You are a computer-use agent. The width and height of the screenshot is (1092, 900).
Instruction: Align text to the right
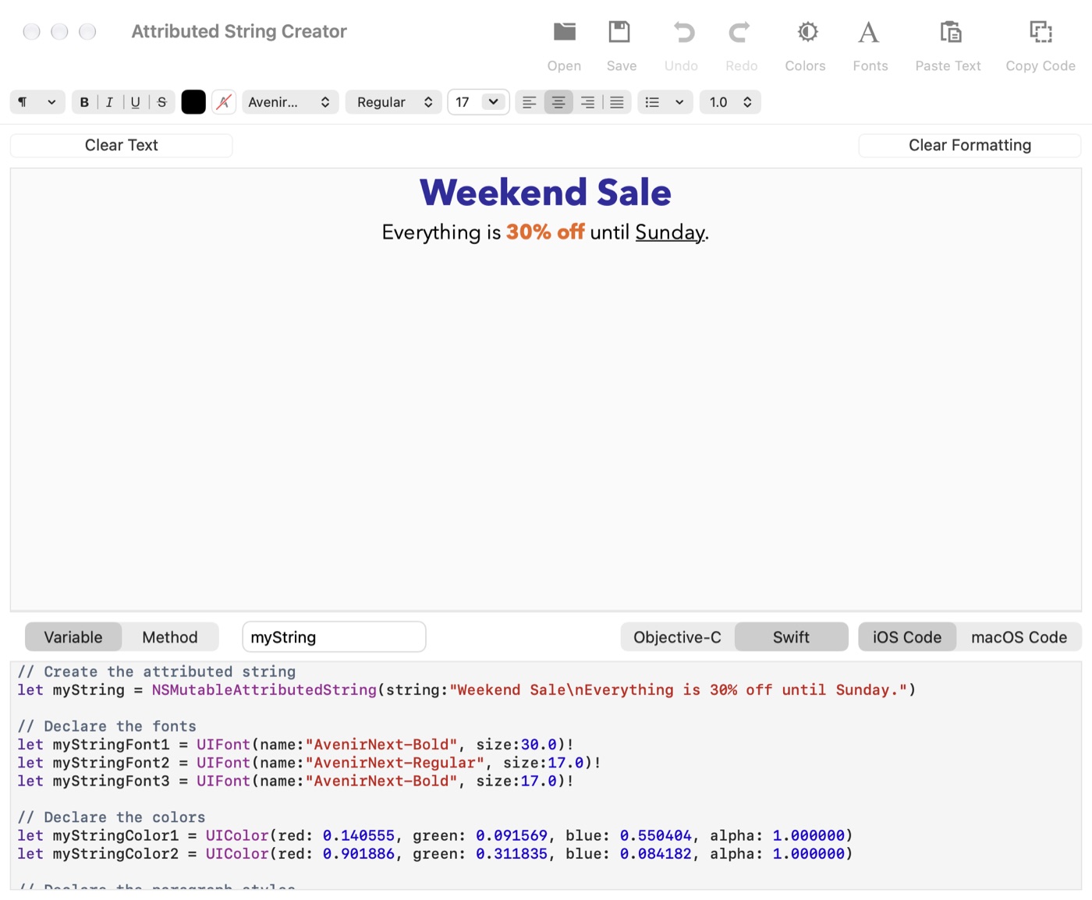pos(587,102)
